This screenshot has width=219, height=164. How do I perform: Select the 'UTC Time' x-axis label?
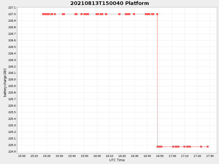click(117, 160)
